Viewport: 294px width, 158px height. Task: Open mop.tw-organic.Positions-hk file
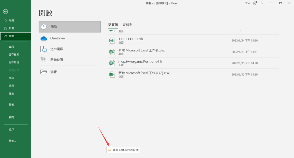[x=142, y=61]
